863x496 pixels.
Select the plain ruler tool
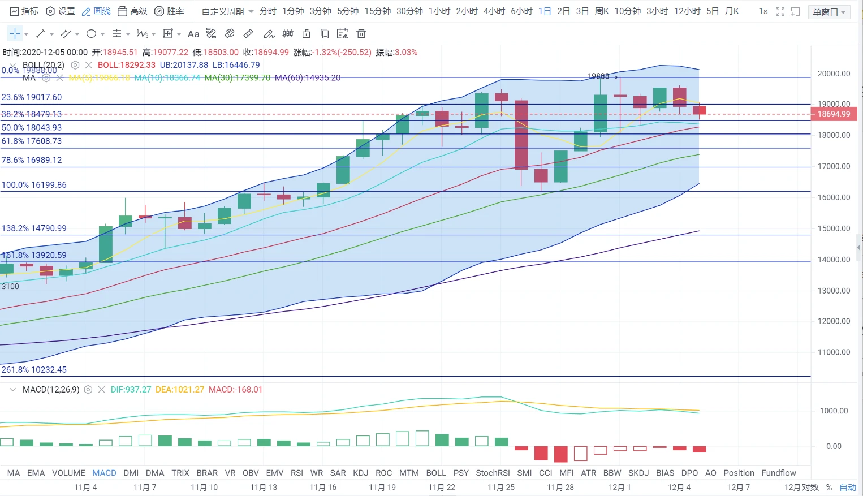tap(248, 34)
